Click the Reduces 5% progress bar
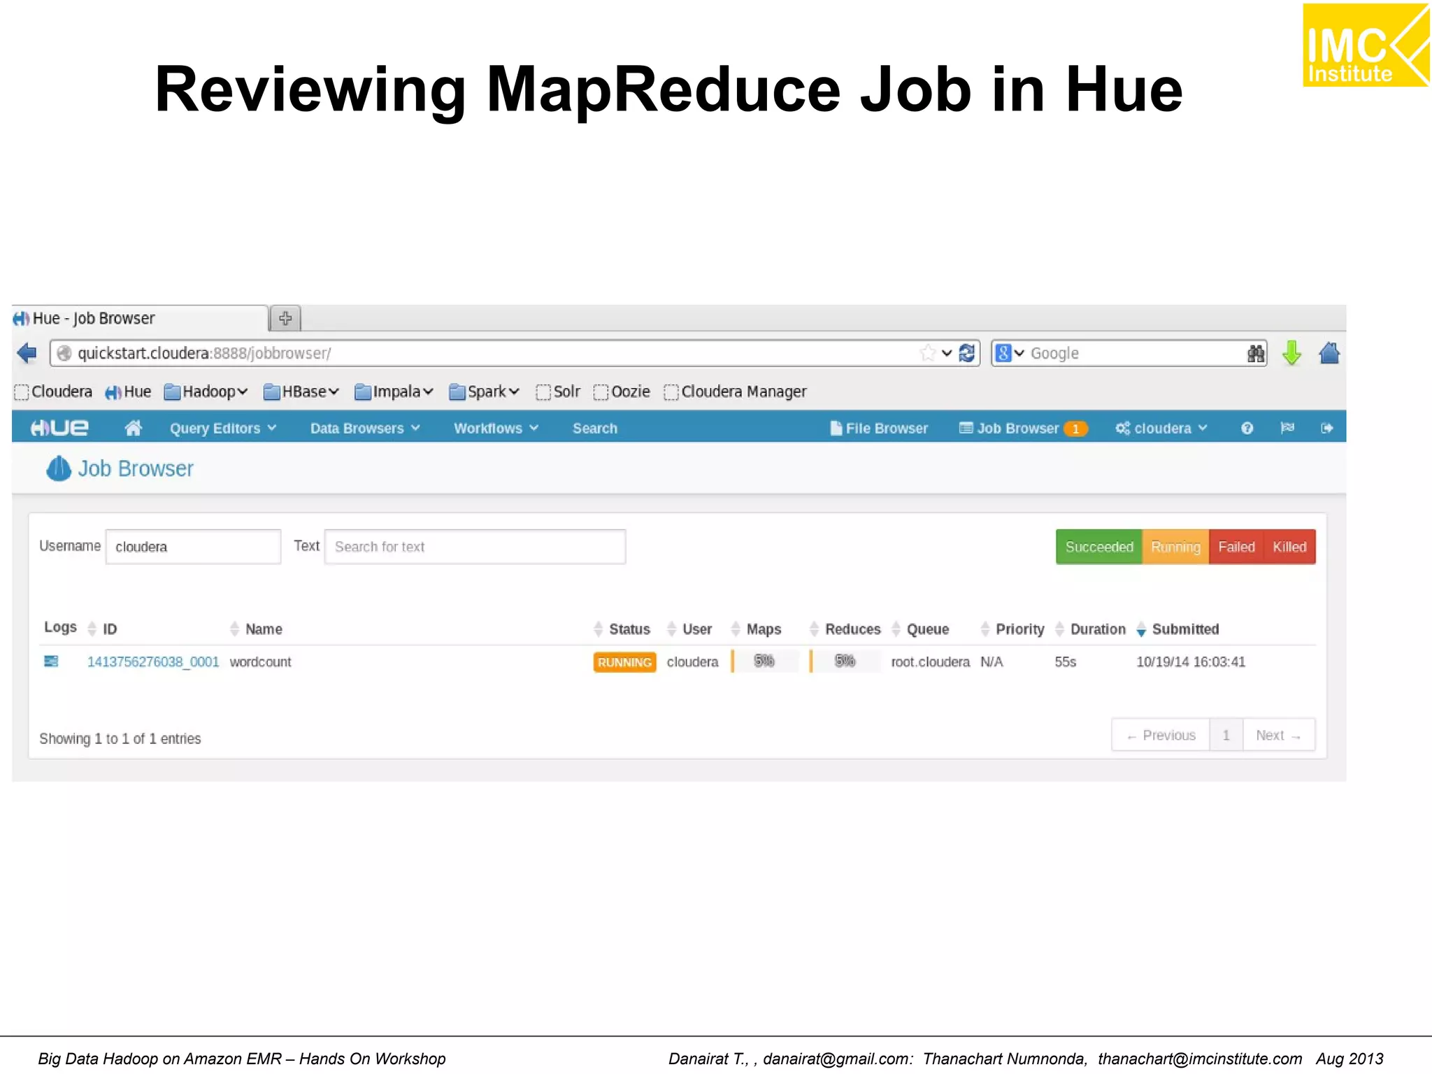The height and width of the screenshot is (1074, 1432). click(845, 661)
